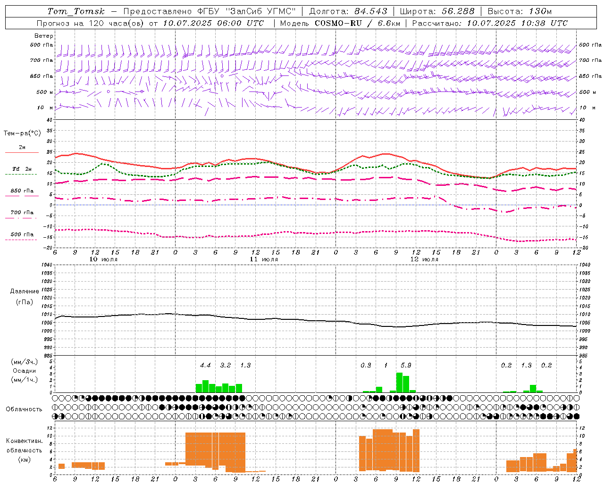This screenshot has height=483, width=604.
Task: Click the 11 июля date label
Action: coord(264,259)
